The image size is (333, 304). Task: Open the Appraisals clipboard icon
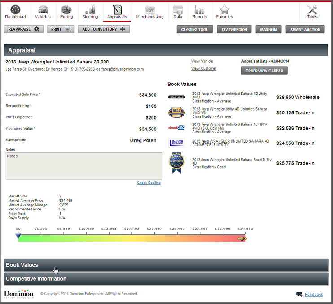[x=117, y=9]
